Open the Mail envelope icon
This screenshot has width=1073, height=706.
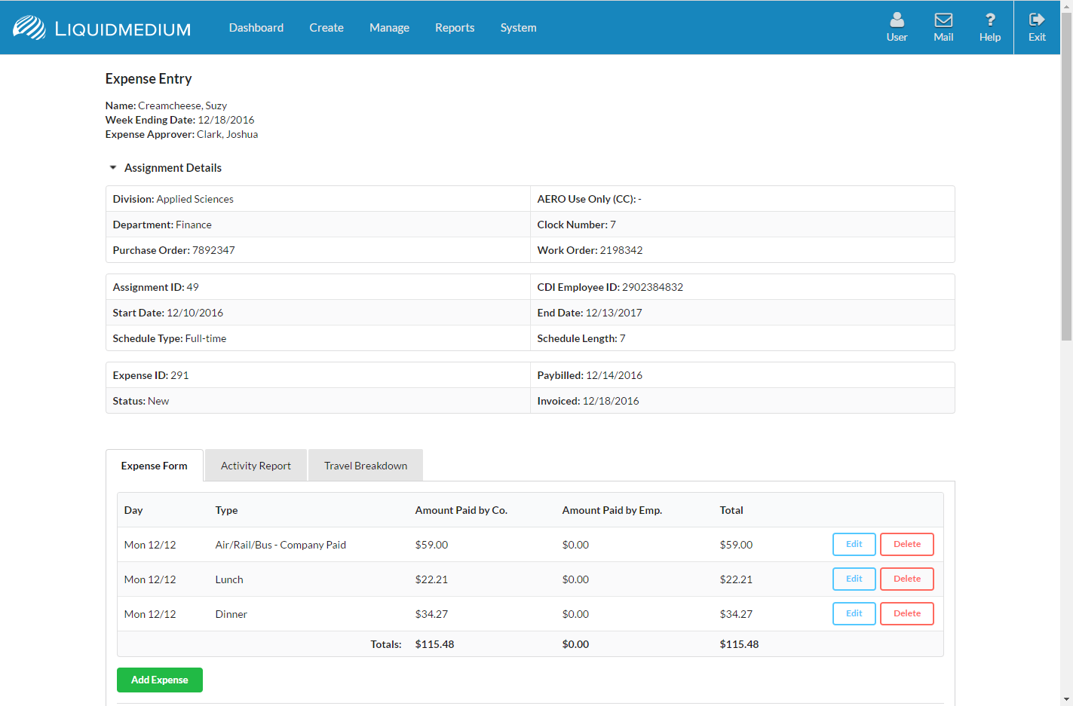943,20
